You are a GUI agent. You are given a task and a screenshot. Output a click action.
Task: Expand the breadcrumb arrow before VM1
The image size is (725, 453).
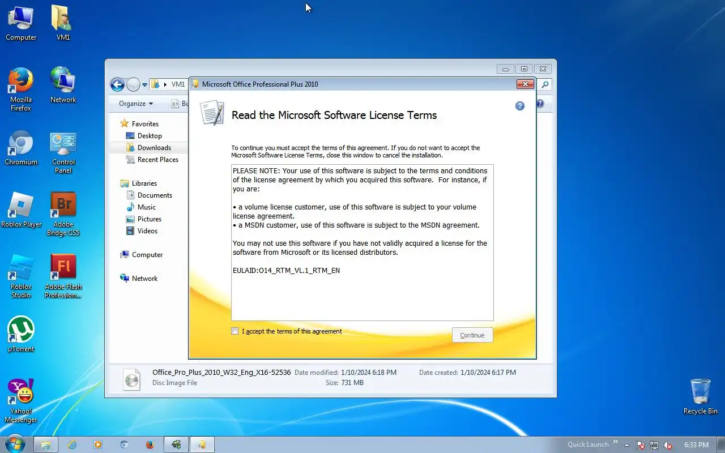165,84
